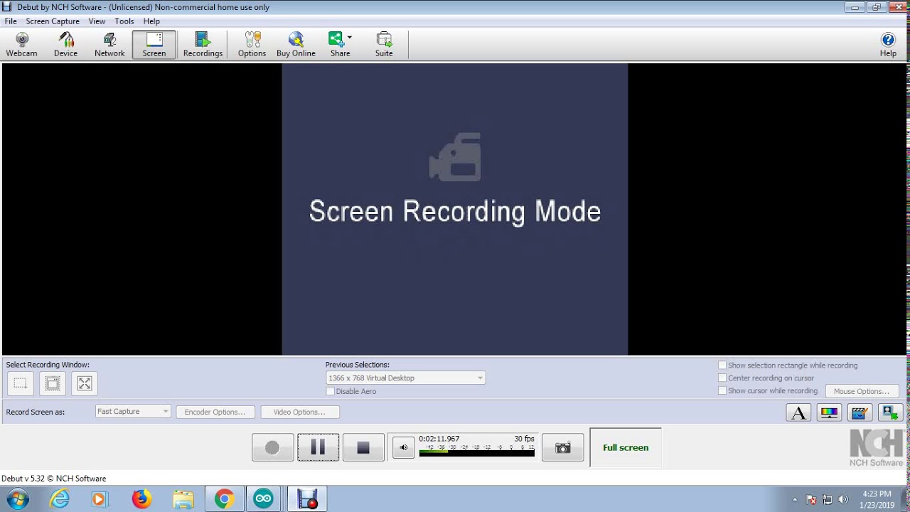Select the Device capture source

(x=65, y=44)
